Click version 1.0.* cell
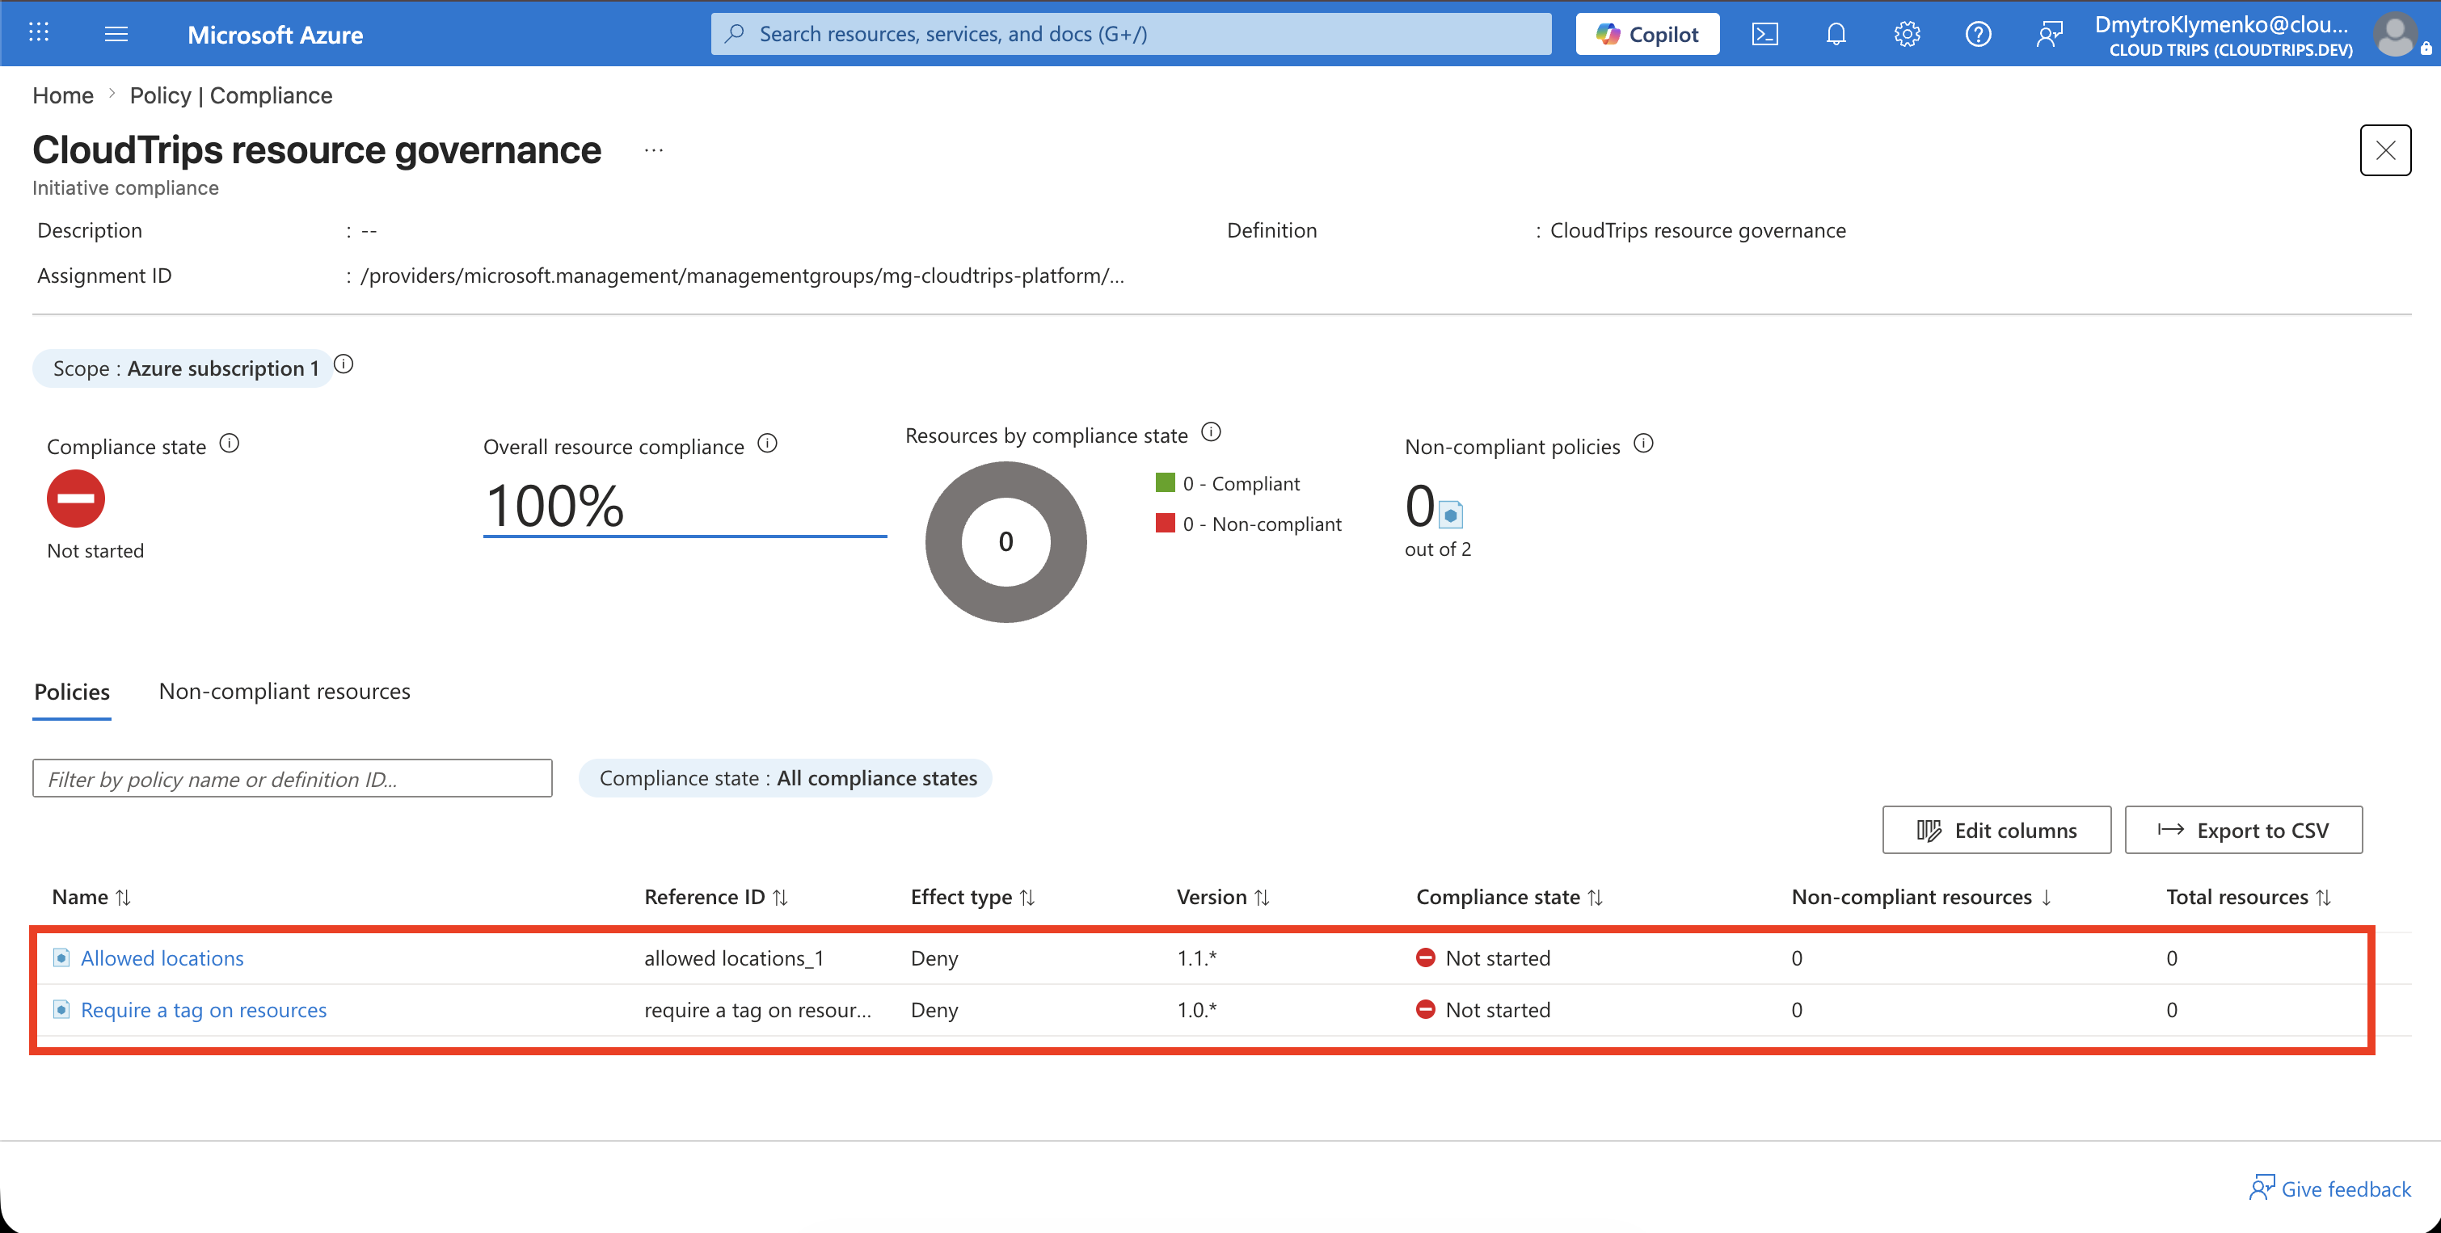Image resolution: width=2441 pixels, height=1233 pixels. pyautogui.click(x=1197, y=1011)
